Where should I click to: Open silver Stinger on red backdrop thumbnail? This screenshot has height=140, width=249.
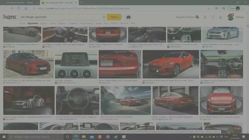tap(29, 100)
